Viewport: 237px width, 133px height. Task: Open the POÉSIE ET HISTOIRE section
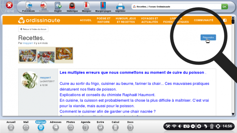[104, 20]
